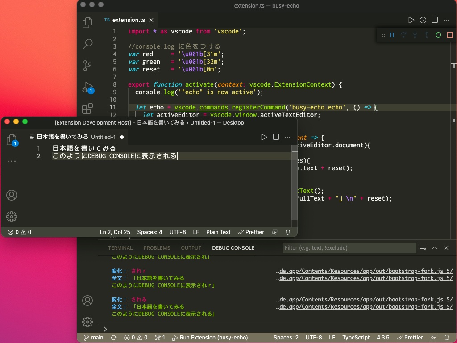The image size is (457, 343).
Task: Split the extension.ts editor right
Action: pyautogui.click(x=435, y=20)
